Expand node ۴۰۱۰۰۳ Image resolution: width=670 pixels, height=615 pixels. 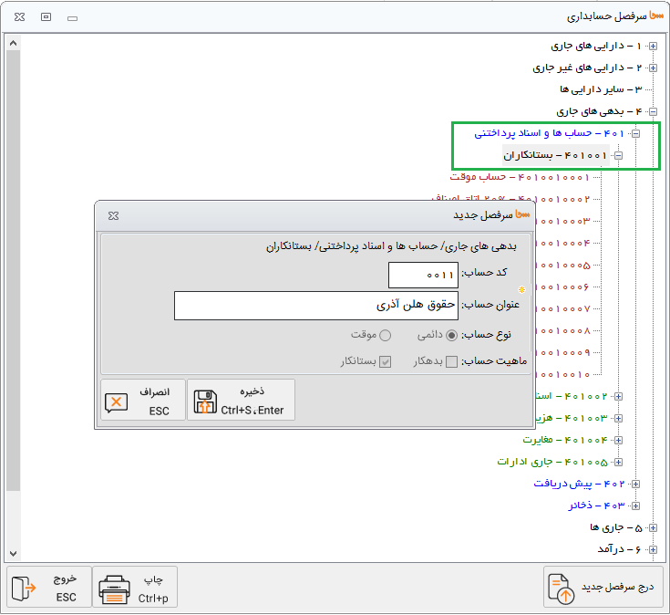(x=618, y=418)
